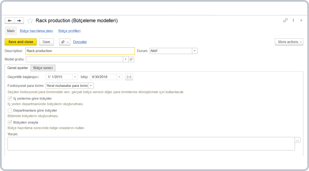Open the Bütçe hazırlama planı tab
This screenshot has height=171, width=309.
36,31
